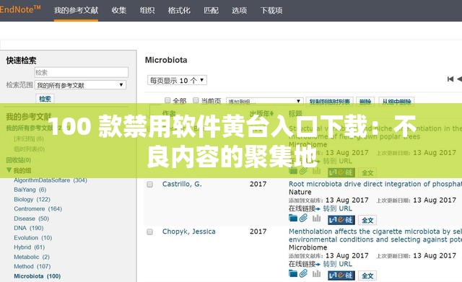462x282 pixels.
Task: Open Root microbiota drive direct integration title
Action: pyautogui.click(x=375, y=184)
